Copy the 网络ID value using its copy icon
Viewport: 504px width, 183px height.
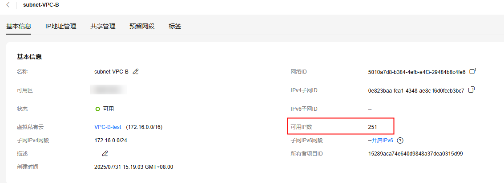click(473, 71)
